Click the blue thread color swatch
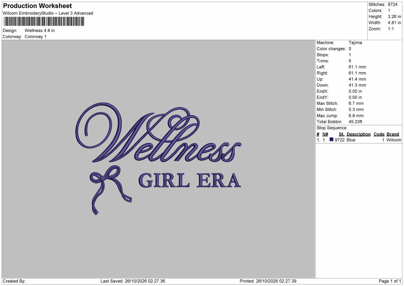 point(332,140)
